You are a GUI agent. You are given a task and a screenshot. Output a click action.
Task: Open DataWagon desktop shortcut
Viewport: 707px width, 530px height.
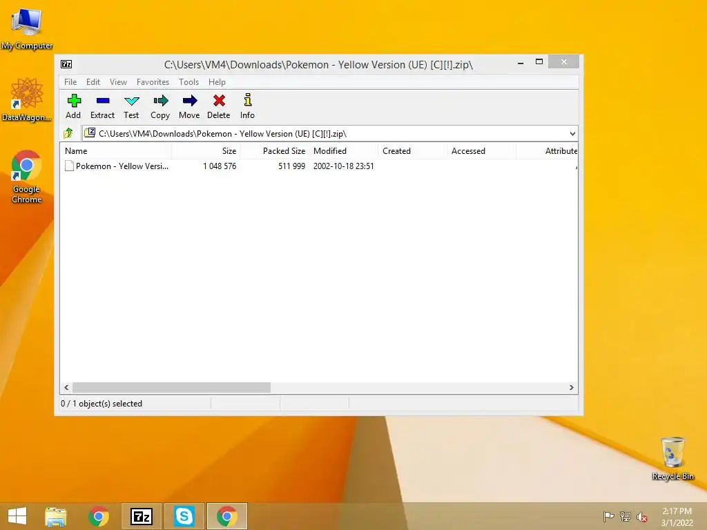pyautogui.click(x=27, y=99)
